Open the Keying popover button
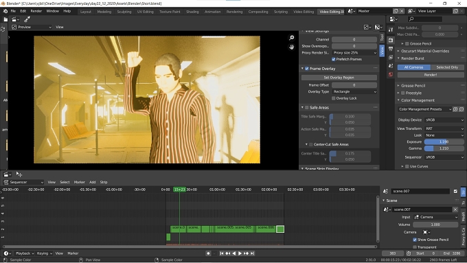 (45, 253)
